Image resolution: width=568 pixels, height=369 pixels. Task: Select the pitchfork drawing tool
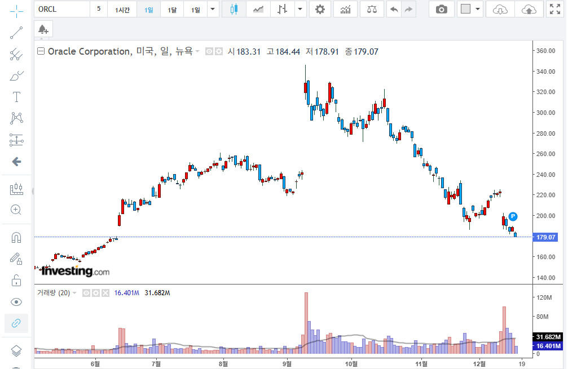pyautogui.click(x=16, y=54)
